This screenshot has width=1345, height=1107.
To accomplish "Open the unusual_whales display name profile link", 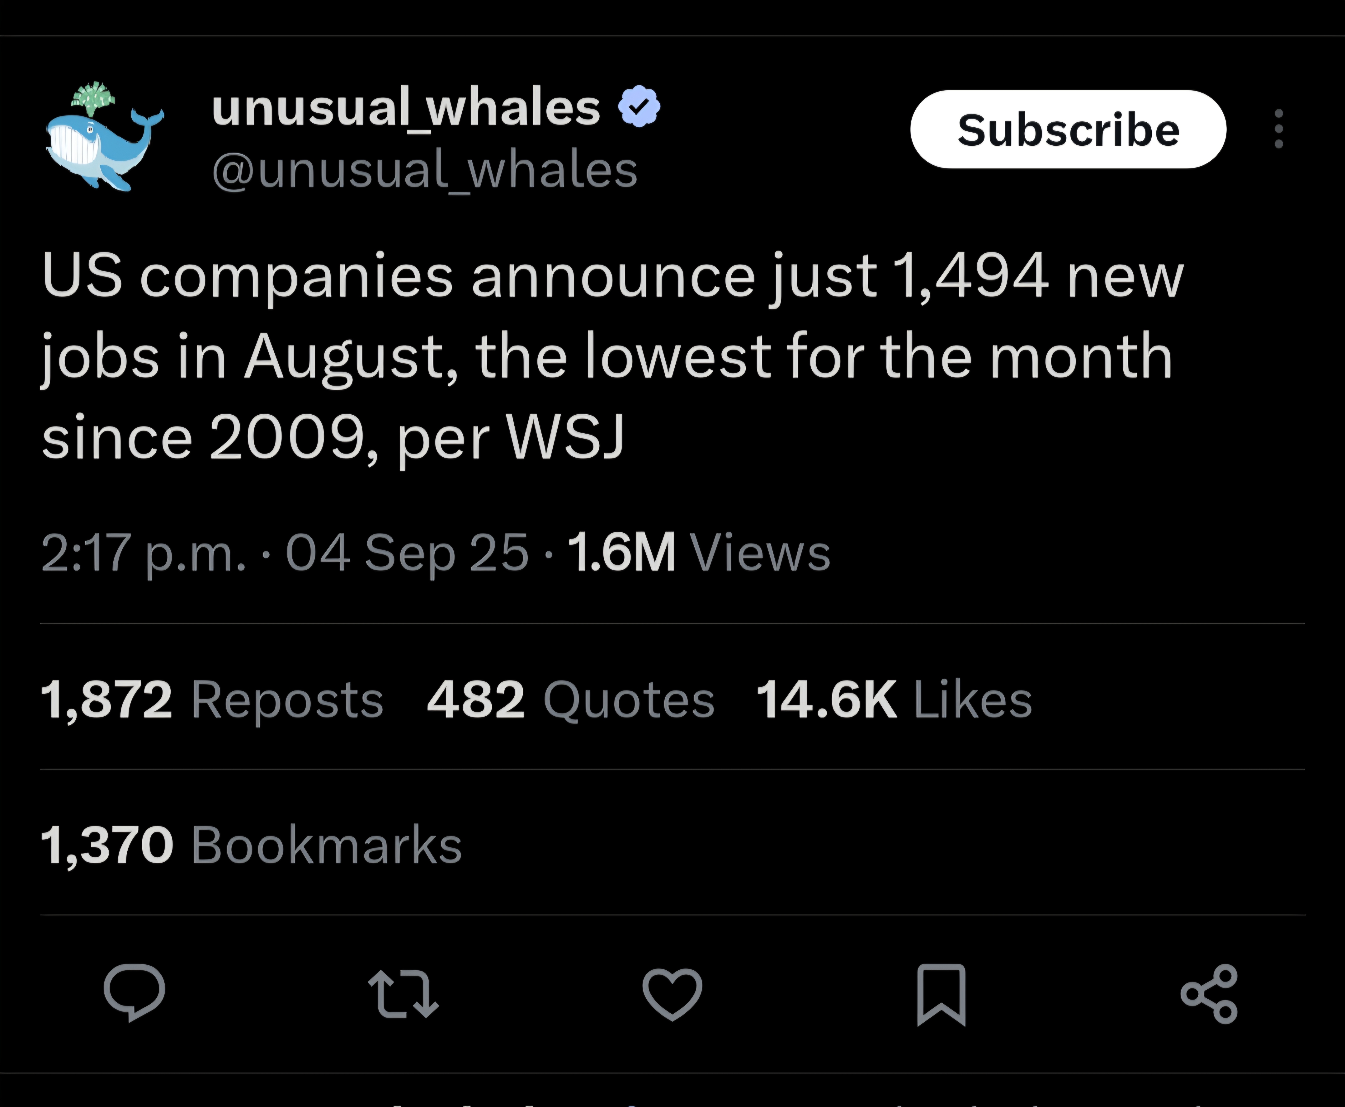I will [x=406, y=107].
